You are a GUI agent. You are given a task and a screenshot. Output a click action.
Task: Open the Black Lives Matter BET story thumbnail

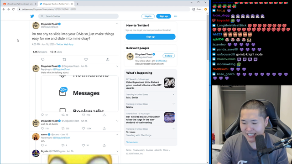click(169, 117)
